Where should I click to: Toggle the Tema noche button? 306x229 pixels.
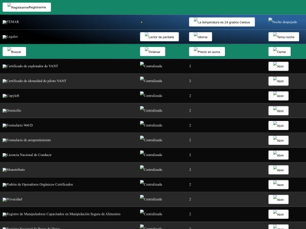pos(283,37)
